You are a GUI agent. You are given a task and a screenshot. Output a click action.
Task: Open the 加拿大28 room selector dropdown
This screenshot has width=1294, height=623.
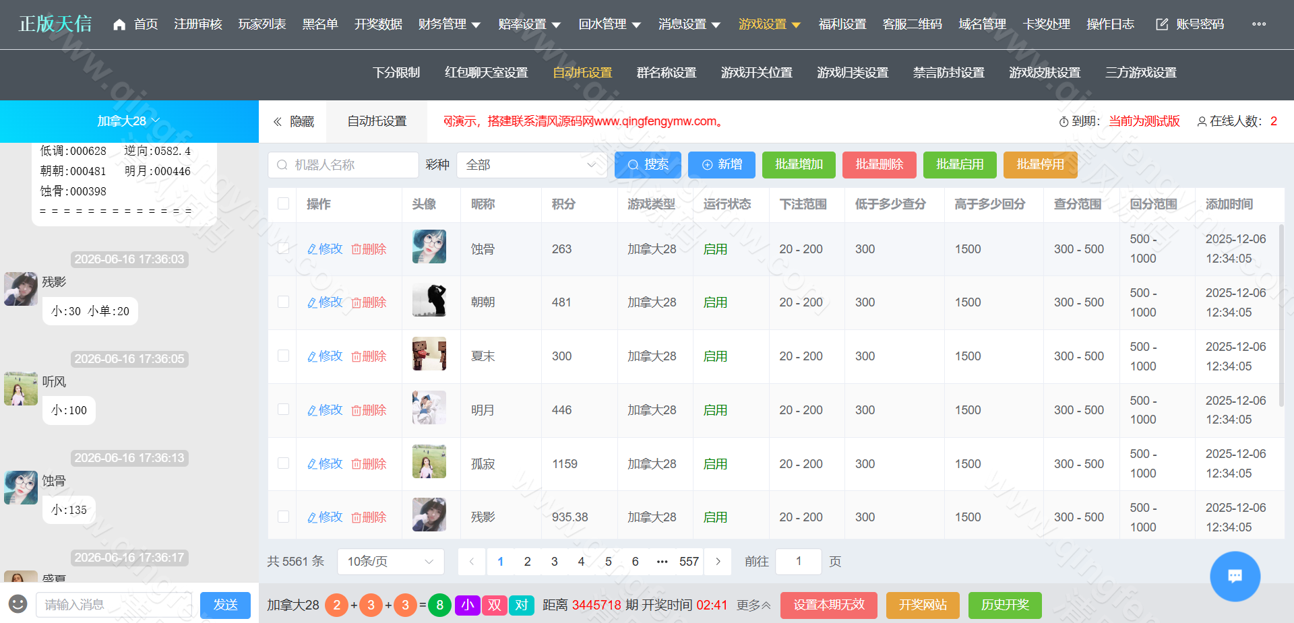129,121
